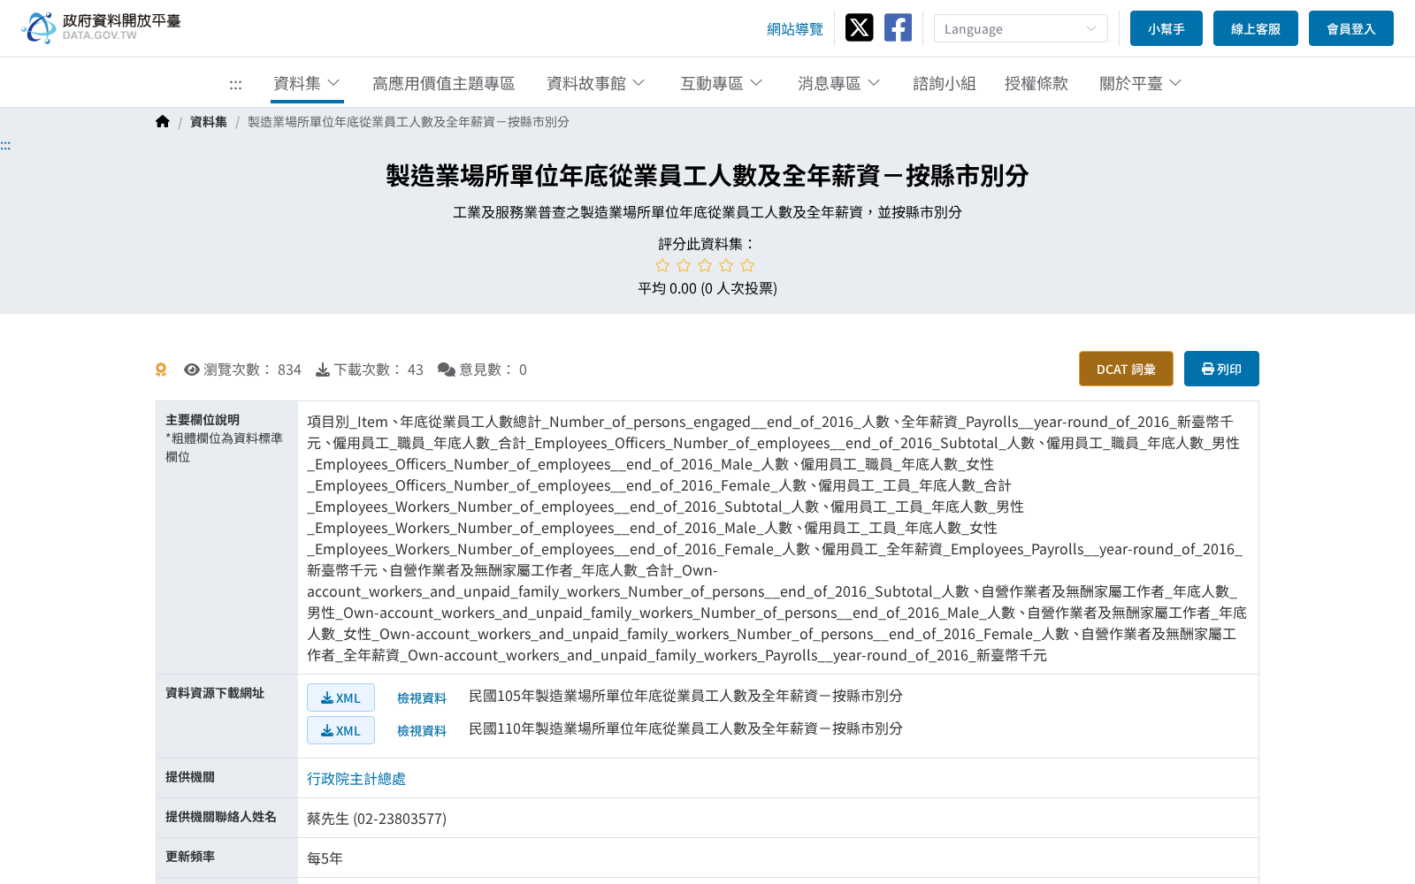Rate dataset with third star
The width and height of the screenshot is (1415, 884).
[x=705, y=265]
